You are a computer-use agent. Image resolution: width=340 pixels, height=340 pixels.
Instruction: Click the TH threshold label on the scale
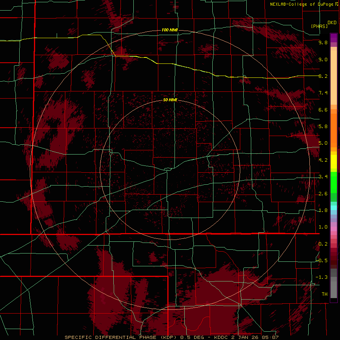[x=325, y=294]
